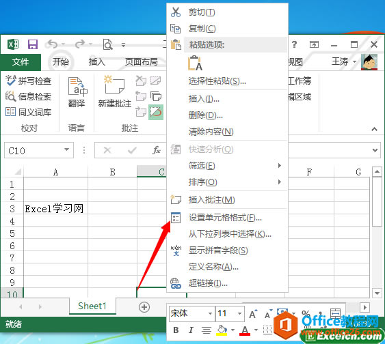Image resolution: width=385 pixels, height=344 pixels.
Task: Switch to the 页面布局 page layout tab
Action: click(x=142, y=61)
